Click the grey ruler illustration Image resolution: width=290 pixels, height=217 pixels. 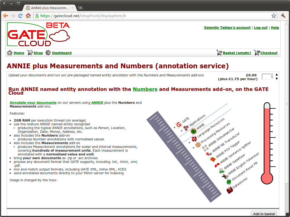coord(184,157)
